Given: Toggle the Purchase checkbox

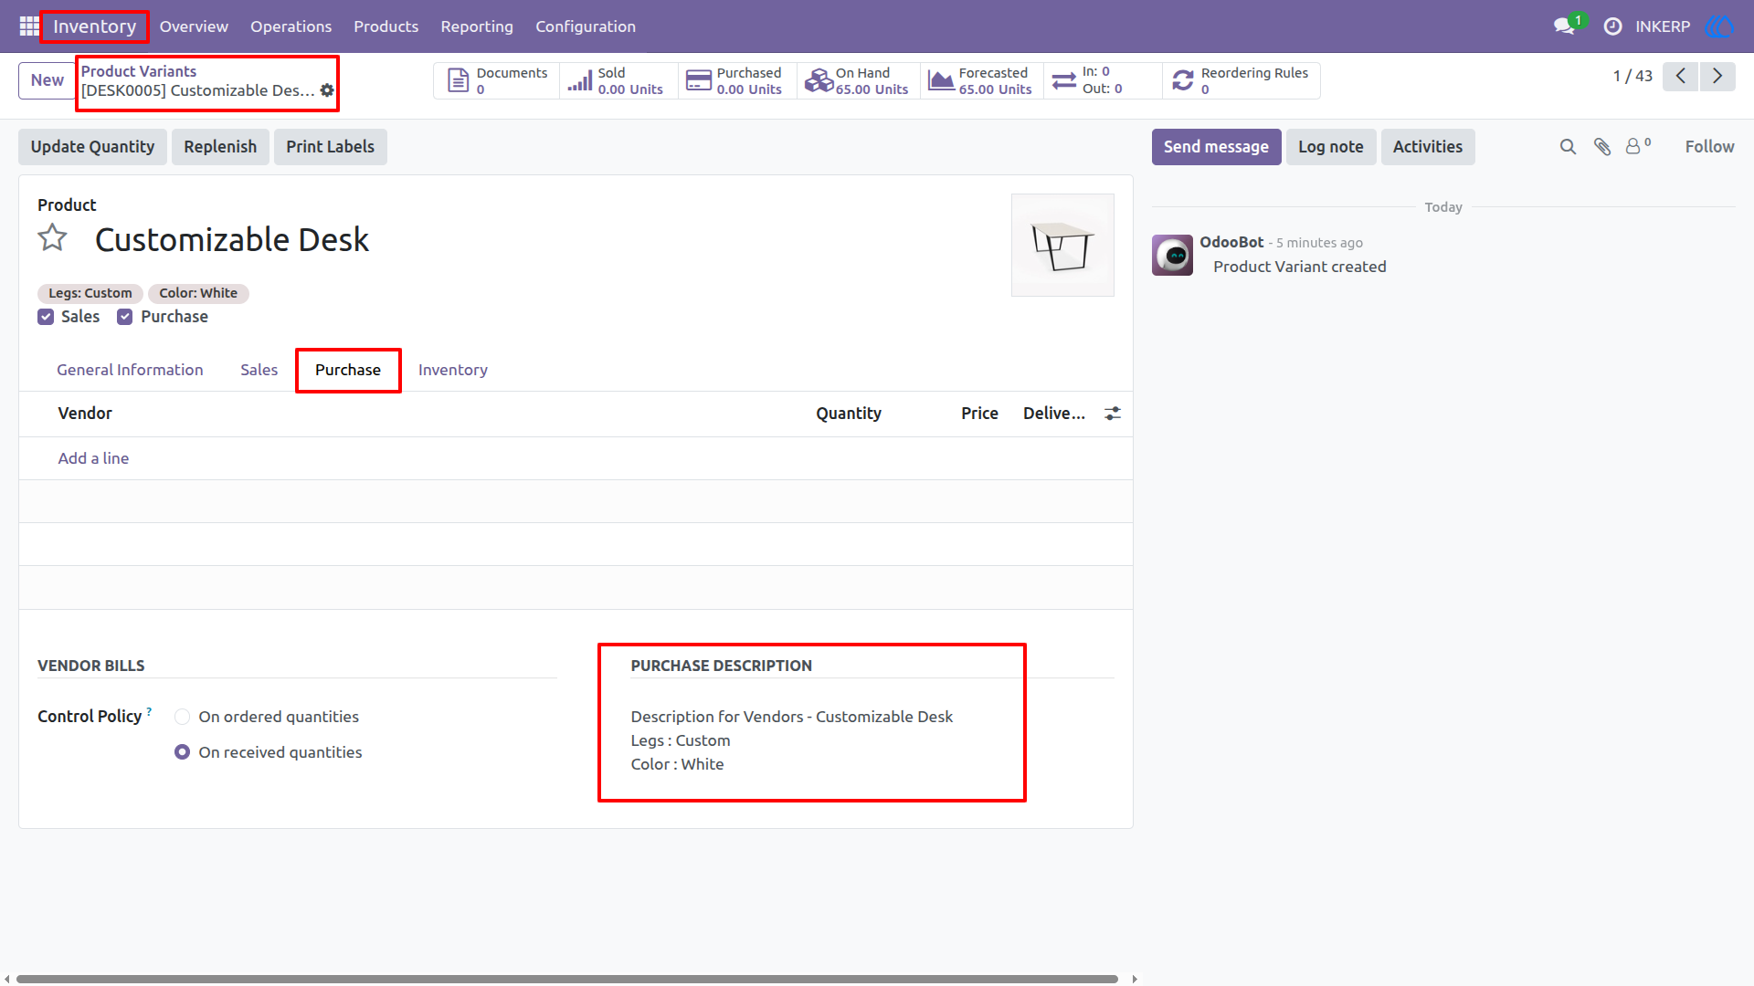Looking at the screenshot, I should click(125, 317).
